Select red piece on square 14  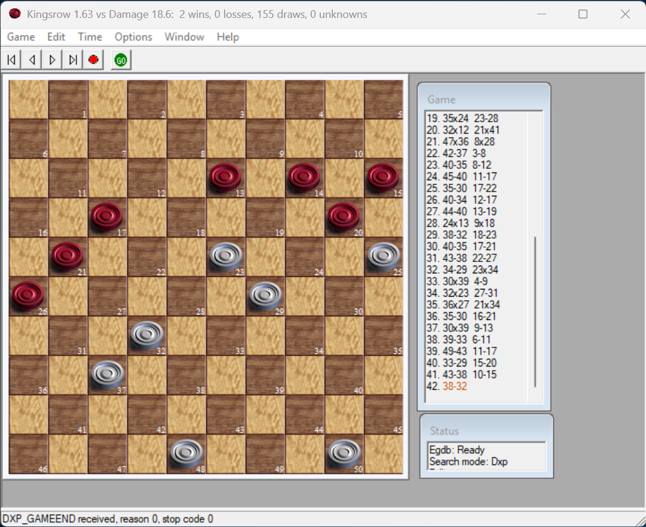point(304,178)
